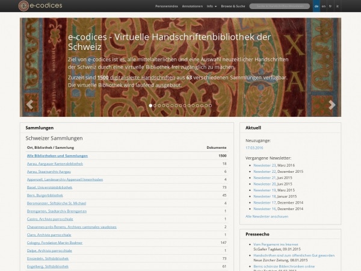The height and width of the screenshot is (271, 361).
Task: Open Annotationen in the top navigation
Action: point(193,6)
